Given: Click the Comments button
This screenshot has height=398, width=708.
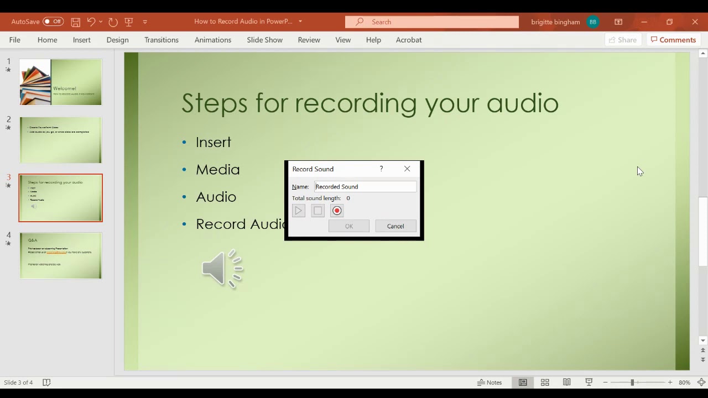Looking at the screenshot, I should tap(673, 40).
